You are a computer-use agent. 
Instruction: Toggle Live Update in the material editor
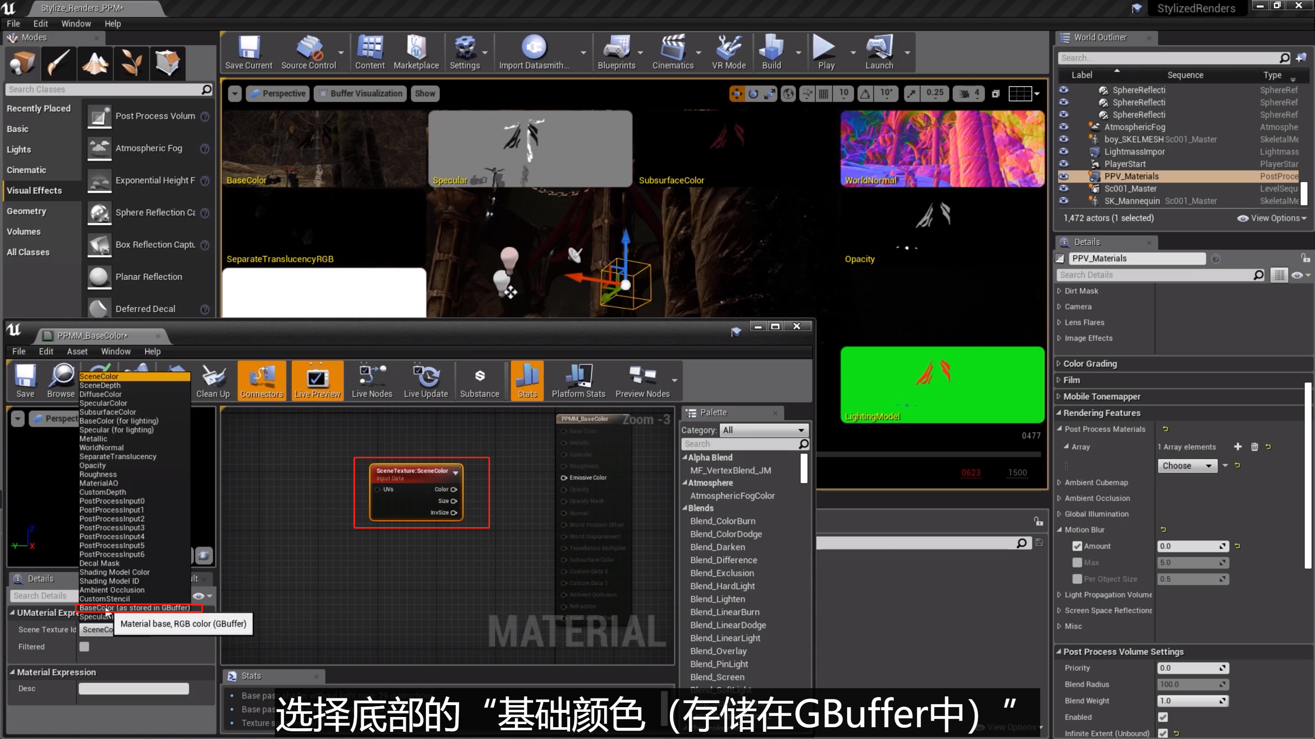point(425,381)
